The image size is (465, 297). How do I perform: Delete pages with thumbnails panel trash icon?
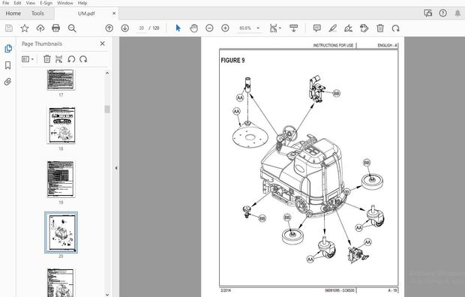click(x=46, y=59)
